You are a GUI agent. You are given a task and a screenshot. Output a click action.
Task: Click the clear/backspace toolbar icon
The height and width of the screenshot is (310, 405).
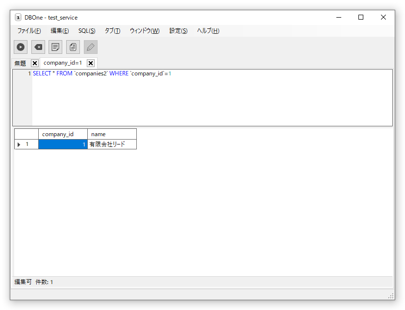pos(38,47)
